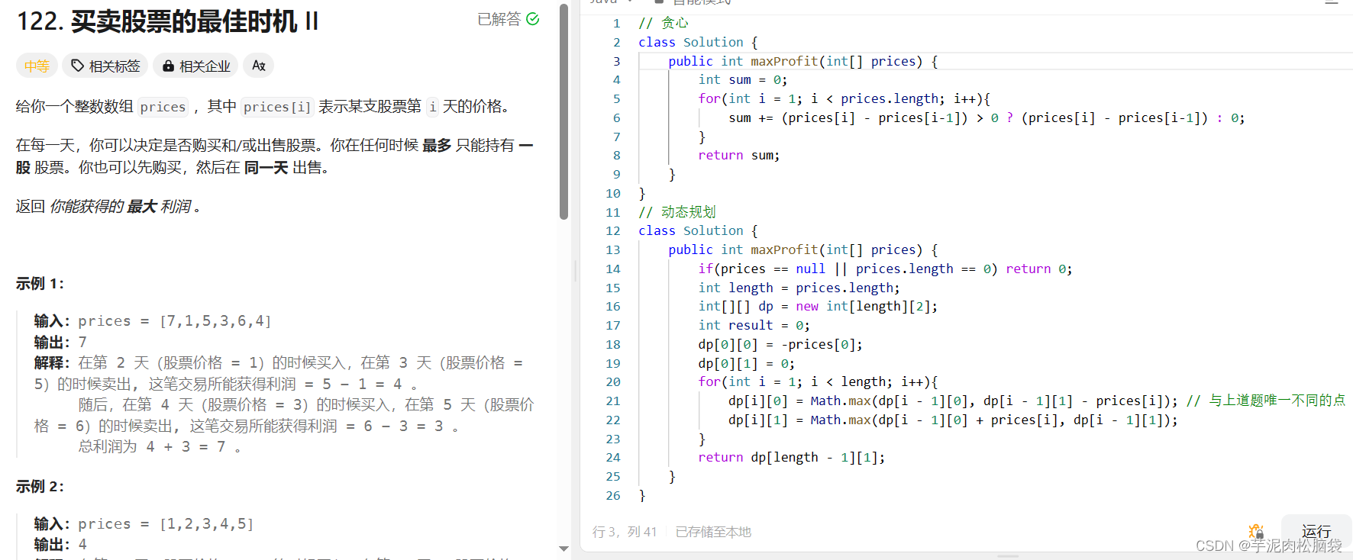Click line number 6 in the gutter

[616, 118]
